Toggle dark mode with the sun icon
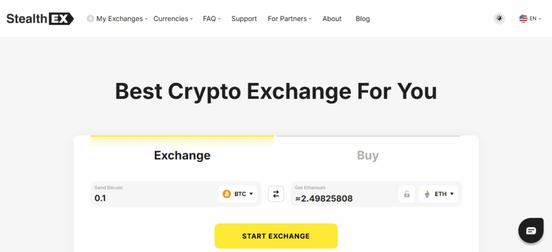 point(500,18)
